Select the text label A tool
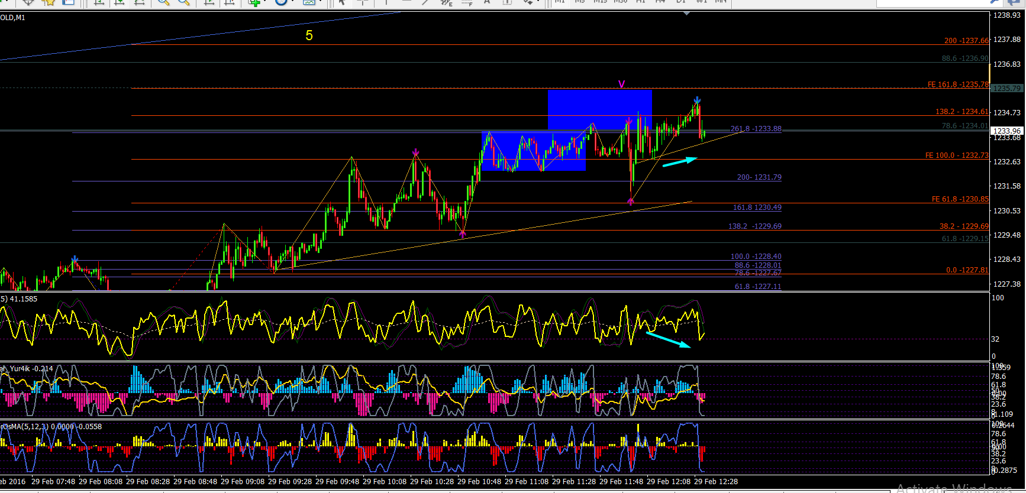1026x493 pixels. (x=487, y=2)
